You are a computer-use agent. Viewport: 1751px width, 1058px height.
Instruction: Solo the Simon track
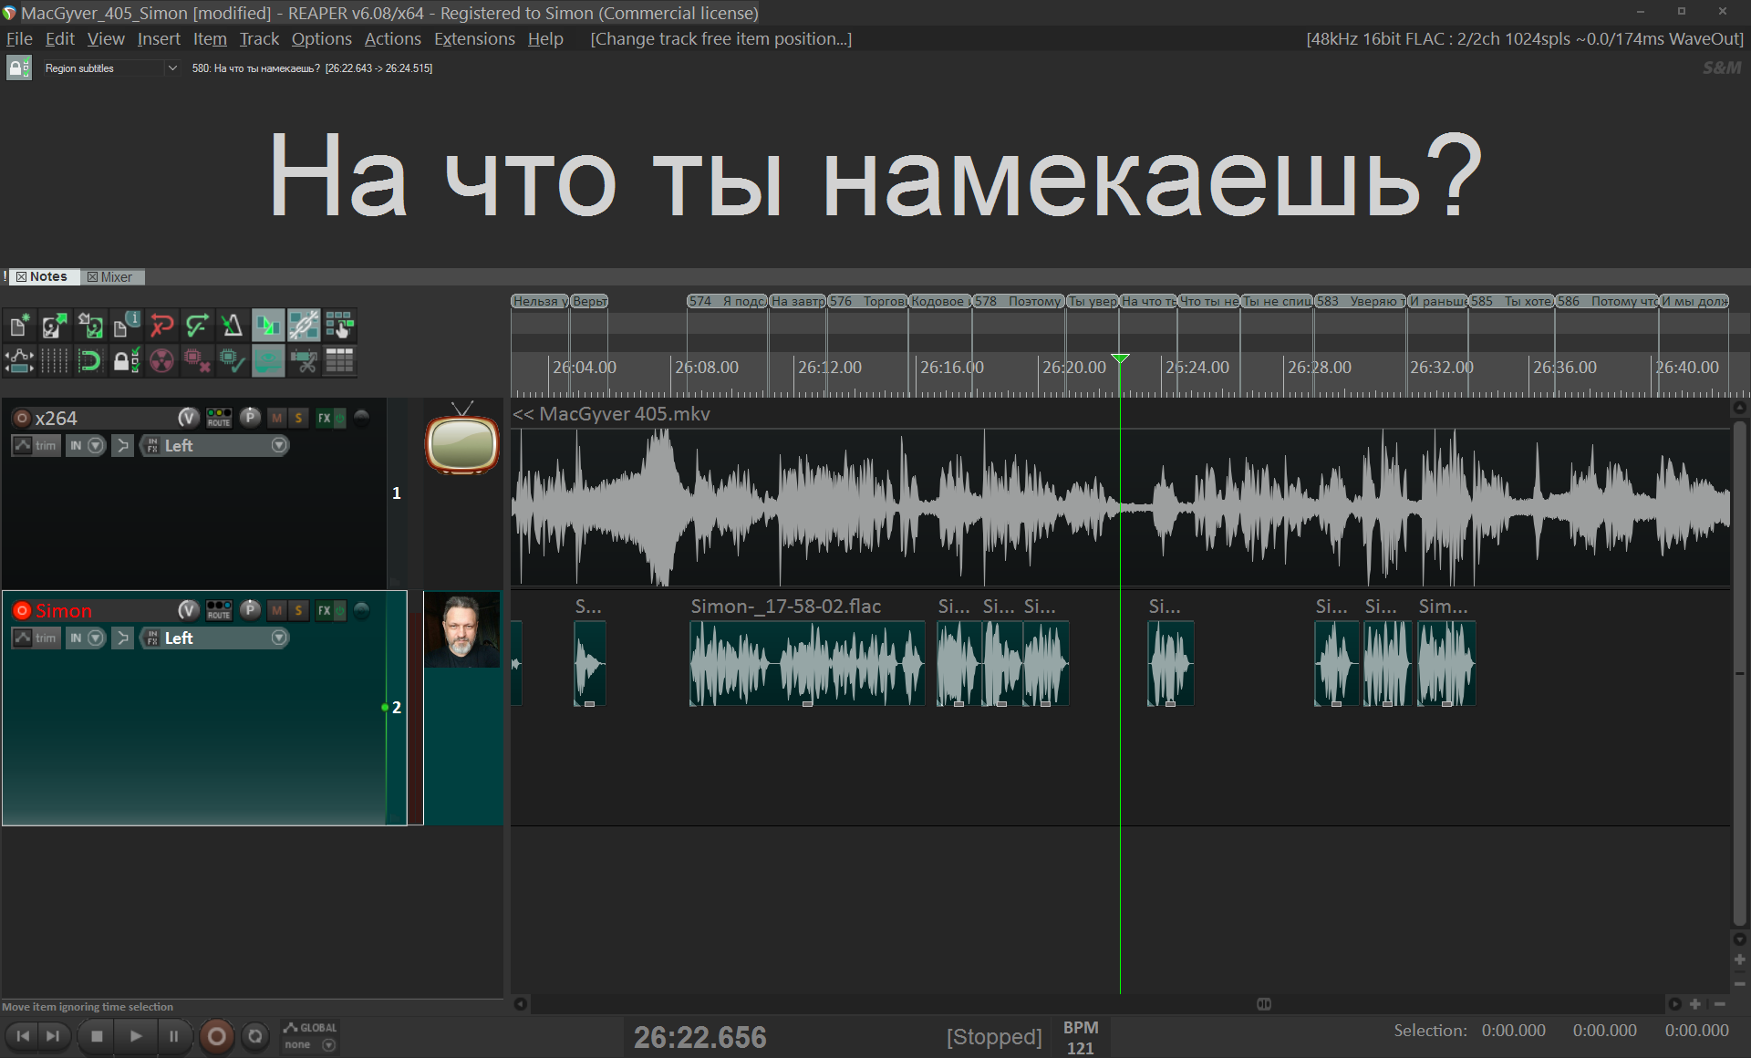point(298,610)
